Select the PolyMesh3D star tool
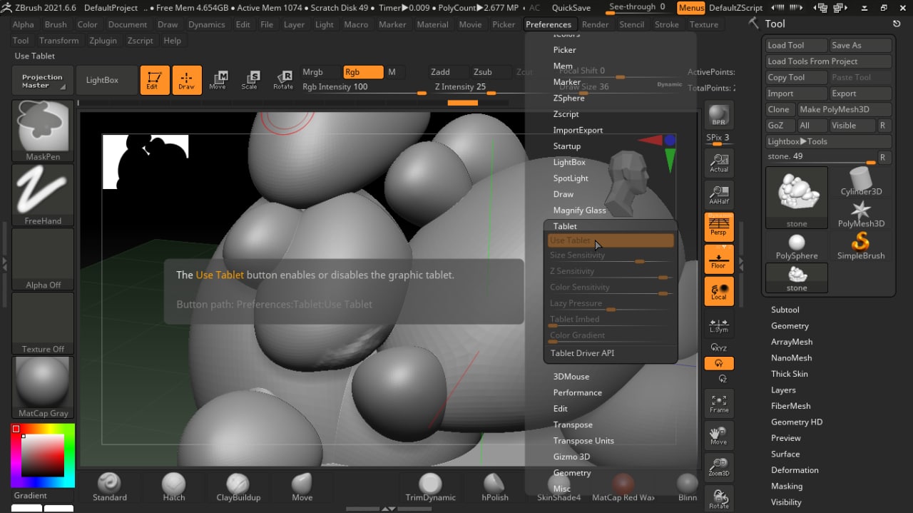913x513 pixels. (861, 214)
